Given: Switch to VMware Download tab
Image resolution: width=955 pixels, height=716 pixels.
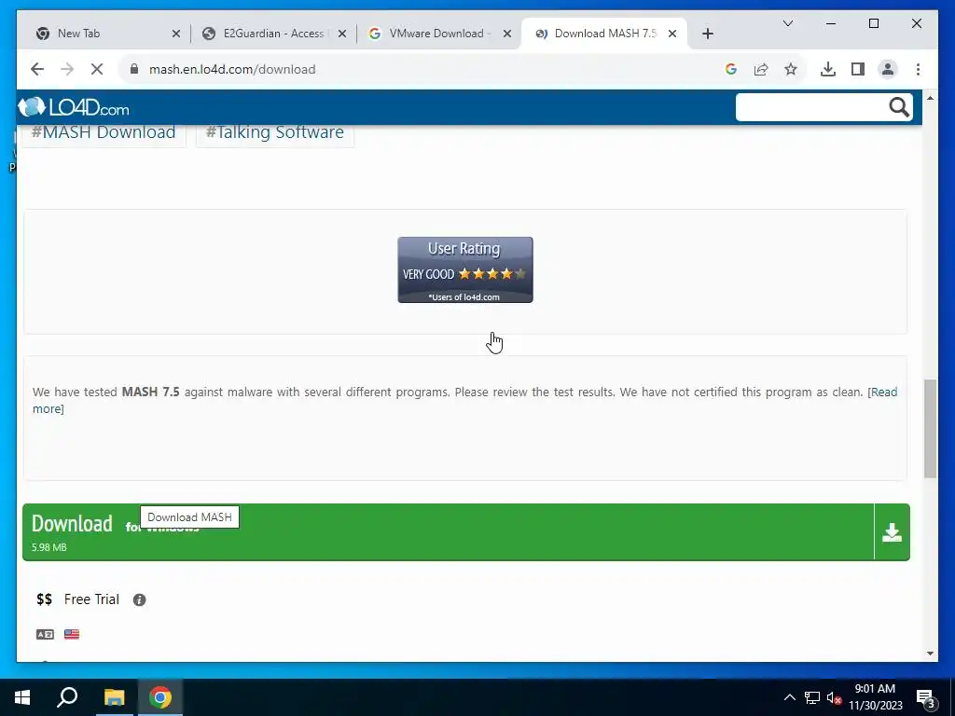Looking at the screenshot, I should point(438,34).
